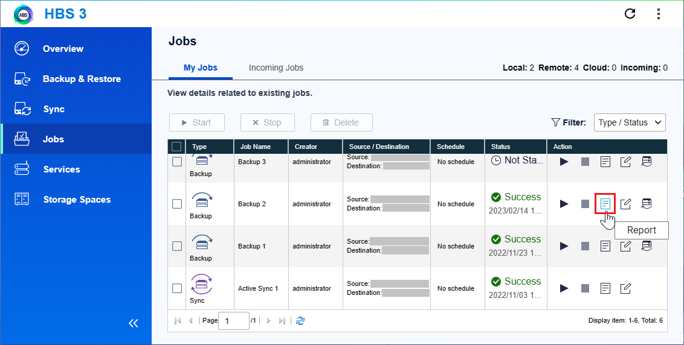Screen dimensions: 684x345
Task: Check the Backup 3 row checkbox
Action: click(x=176, y=162)
